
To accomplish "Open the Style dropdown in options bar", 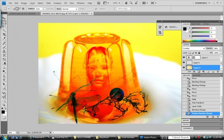I will 70,9.
